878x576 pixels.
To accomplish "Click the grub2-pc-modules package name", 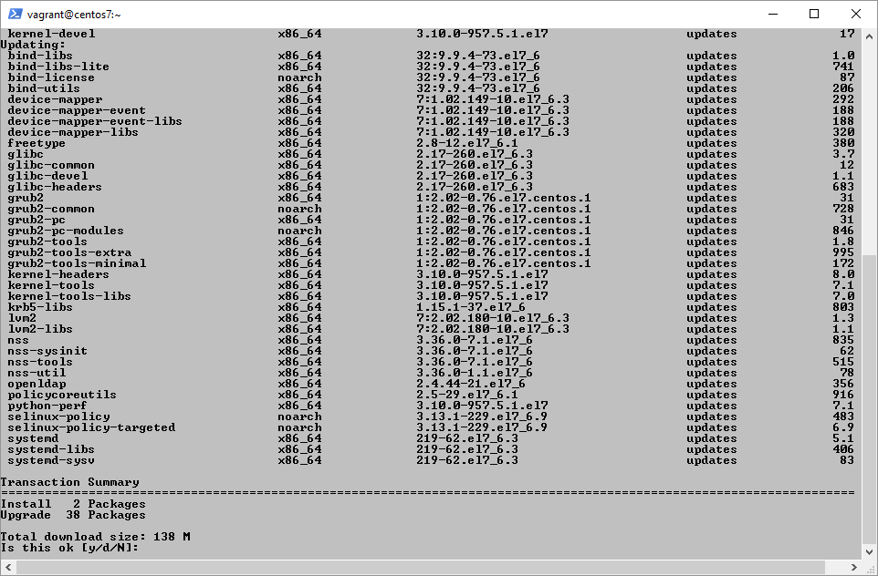I will click(66, 231).
